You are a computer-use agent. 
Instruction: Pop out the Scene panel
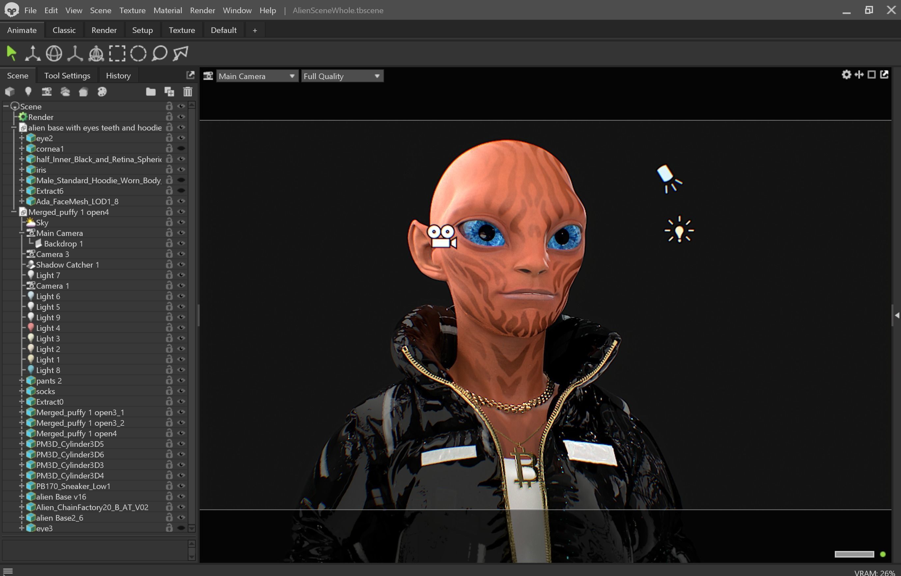pyautogui.click(x=190, y=75)
